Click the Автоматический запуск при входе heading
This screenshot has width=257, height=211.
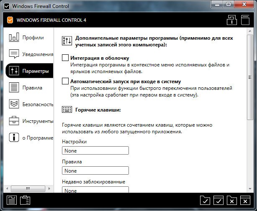tap(126, 81)
